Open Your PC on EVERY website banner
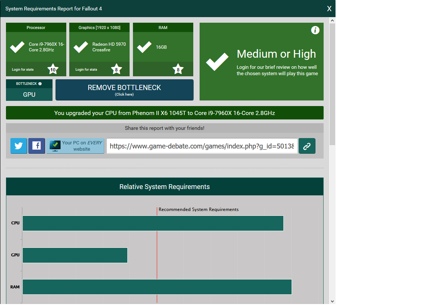Viewport: 429px width, 307px height. 75,146
